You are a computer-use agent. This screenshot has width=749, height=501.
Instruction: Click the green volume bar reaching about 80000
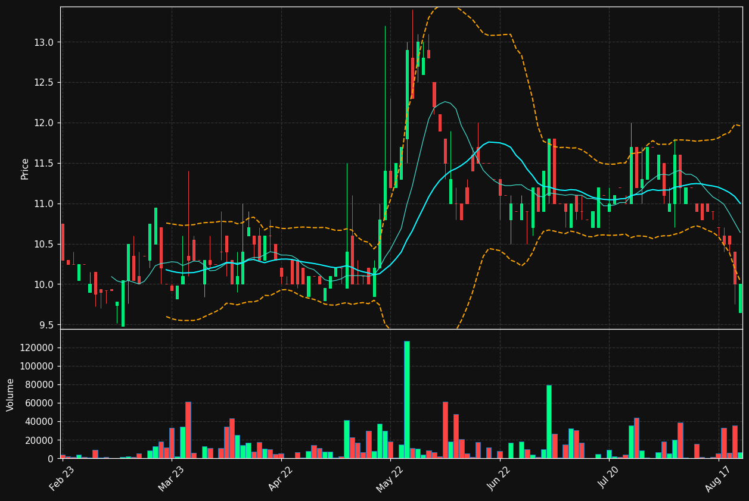coord(549,422)
